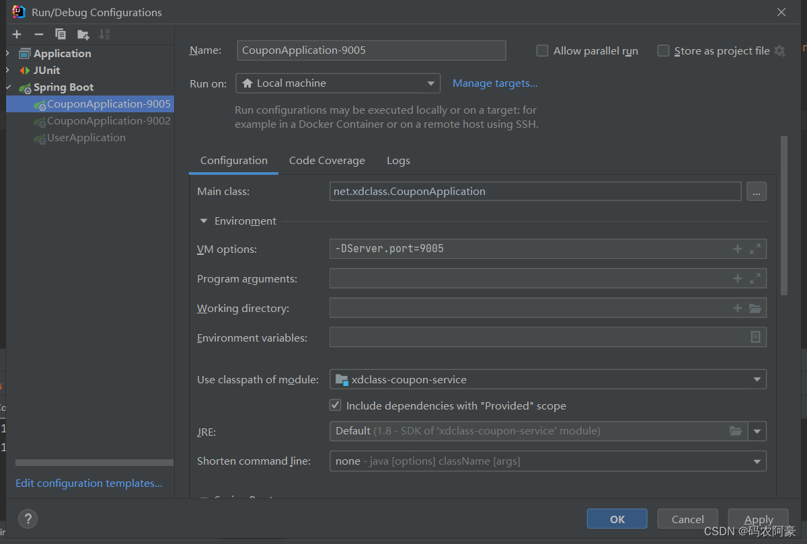807x544 pixels.
Task: Remove the selected configuration
Action: pos(39,34)
